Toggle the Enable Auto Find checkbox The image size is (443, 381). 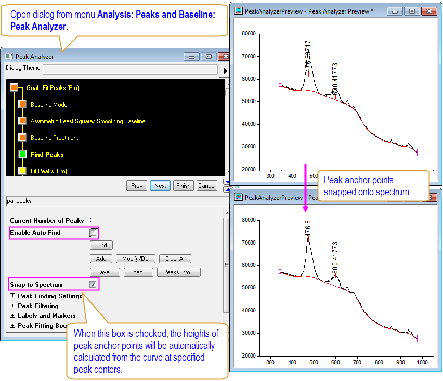(x=93, y=233)
